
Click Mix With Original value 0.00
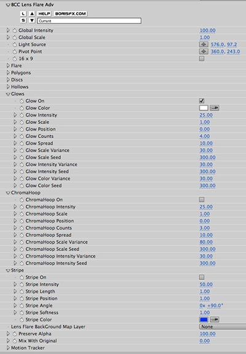(205, 340)
